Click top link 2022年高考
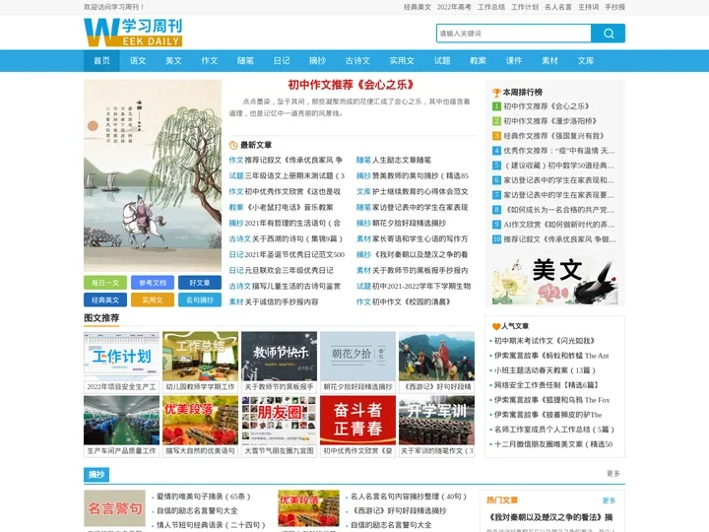The height and width of the screenshot is (532, 709). 454,7
